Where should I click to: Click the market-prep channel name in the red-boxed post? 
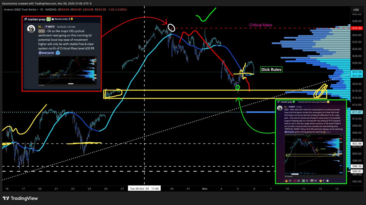pos(37,19)
